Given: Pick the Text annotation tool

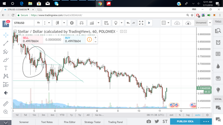Looking at the screenshot, I should [6, 68].
